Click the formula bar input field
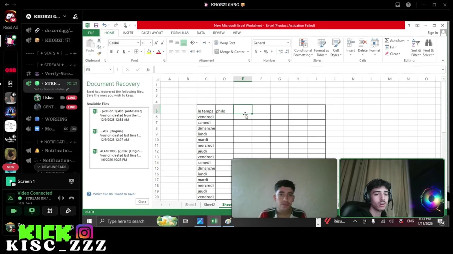 (297, 69)
